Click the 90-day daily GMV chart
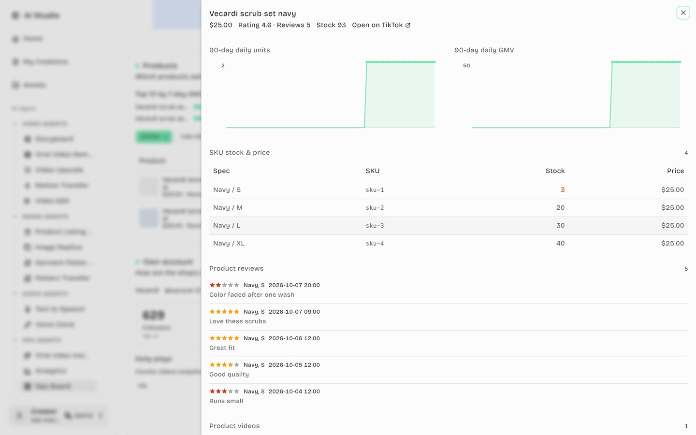Screen dimensions: 696x435 (571, 95)
